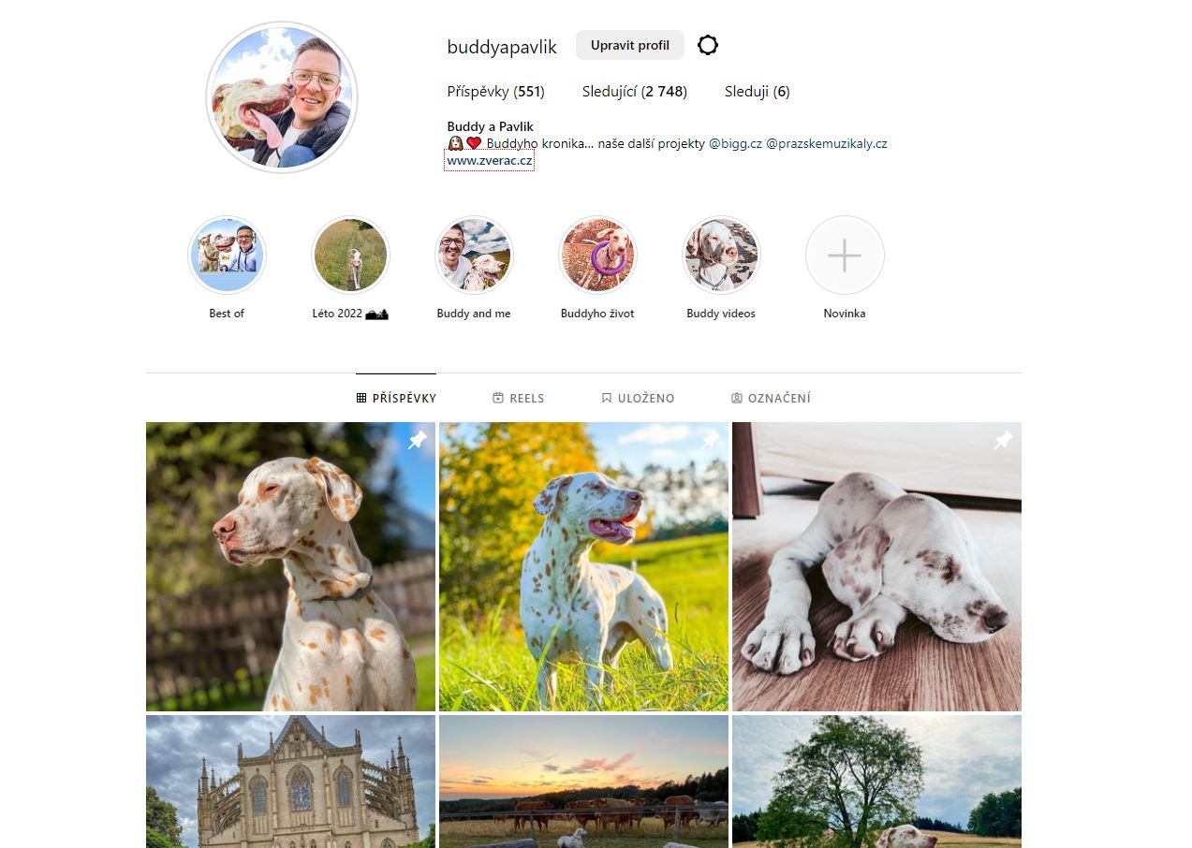Click the profile picture avatar
1192x848 pixels.
(282, 97)
